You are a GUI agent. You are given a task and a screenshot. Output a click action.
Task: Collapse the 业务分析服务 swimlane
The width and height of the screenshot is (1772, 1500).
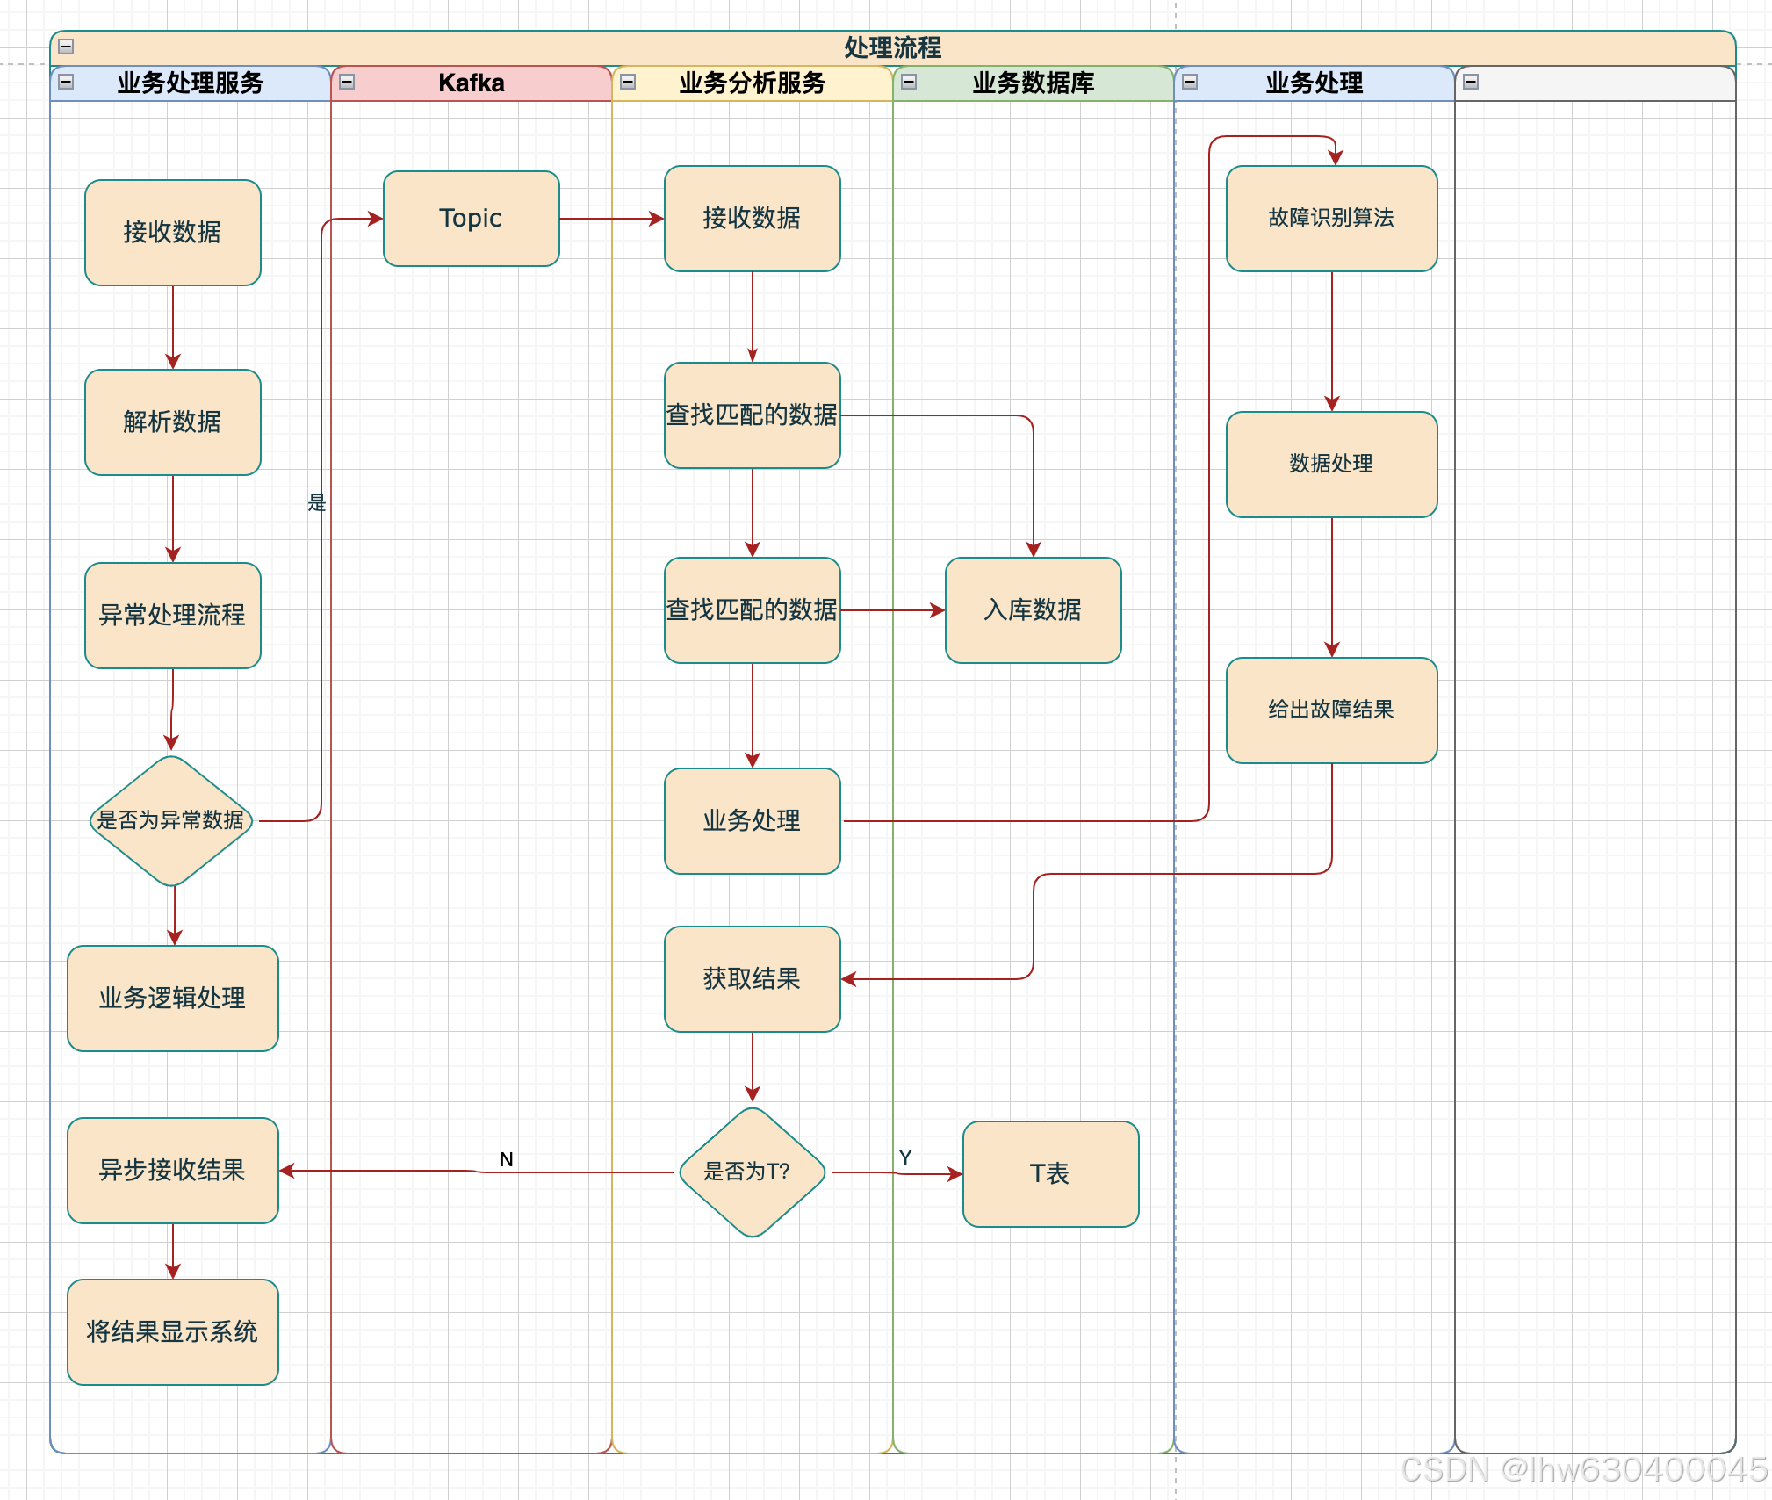point(628,83)
